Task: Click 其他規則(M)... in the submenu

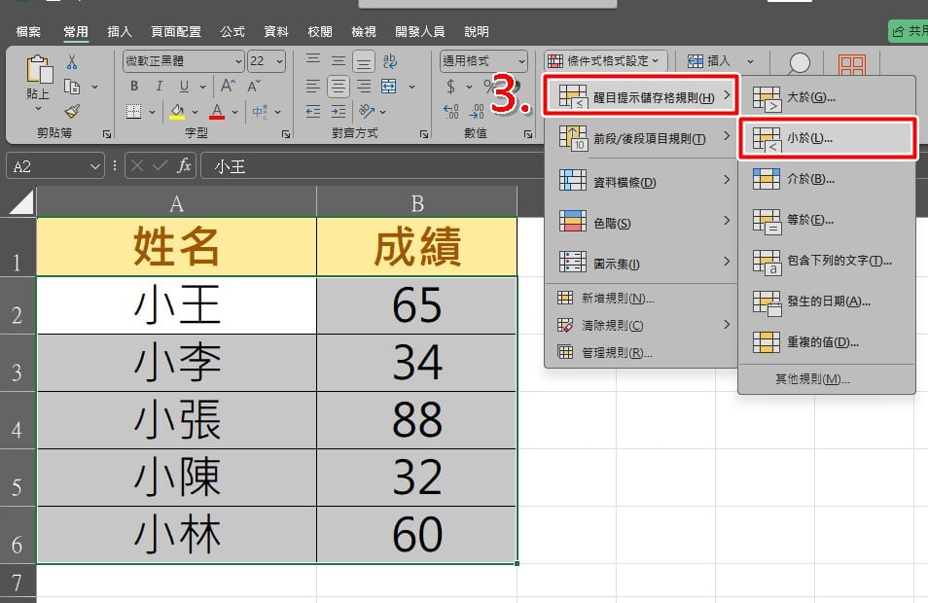Action: point(812,378)
